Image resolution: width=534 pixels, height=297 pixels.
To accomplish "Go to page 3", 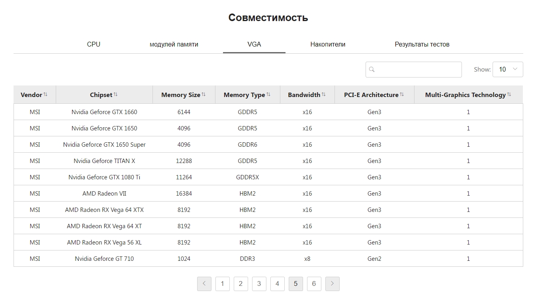I will pos(259,283).
